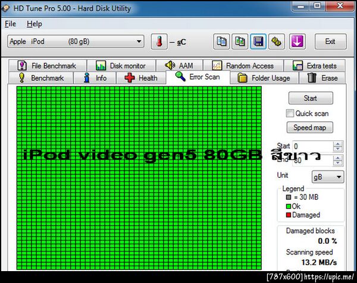The image size is (357, 283).
Task: Click the green Ok legend swatch
Action: tap(289, 206)
